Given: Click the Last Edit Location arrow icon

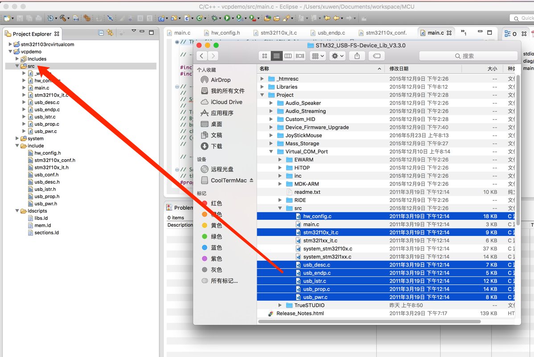Looking at the screenshot, I should 327,18.
